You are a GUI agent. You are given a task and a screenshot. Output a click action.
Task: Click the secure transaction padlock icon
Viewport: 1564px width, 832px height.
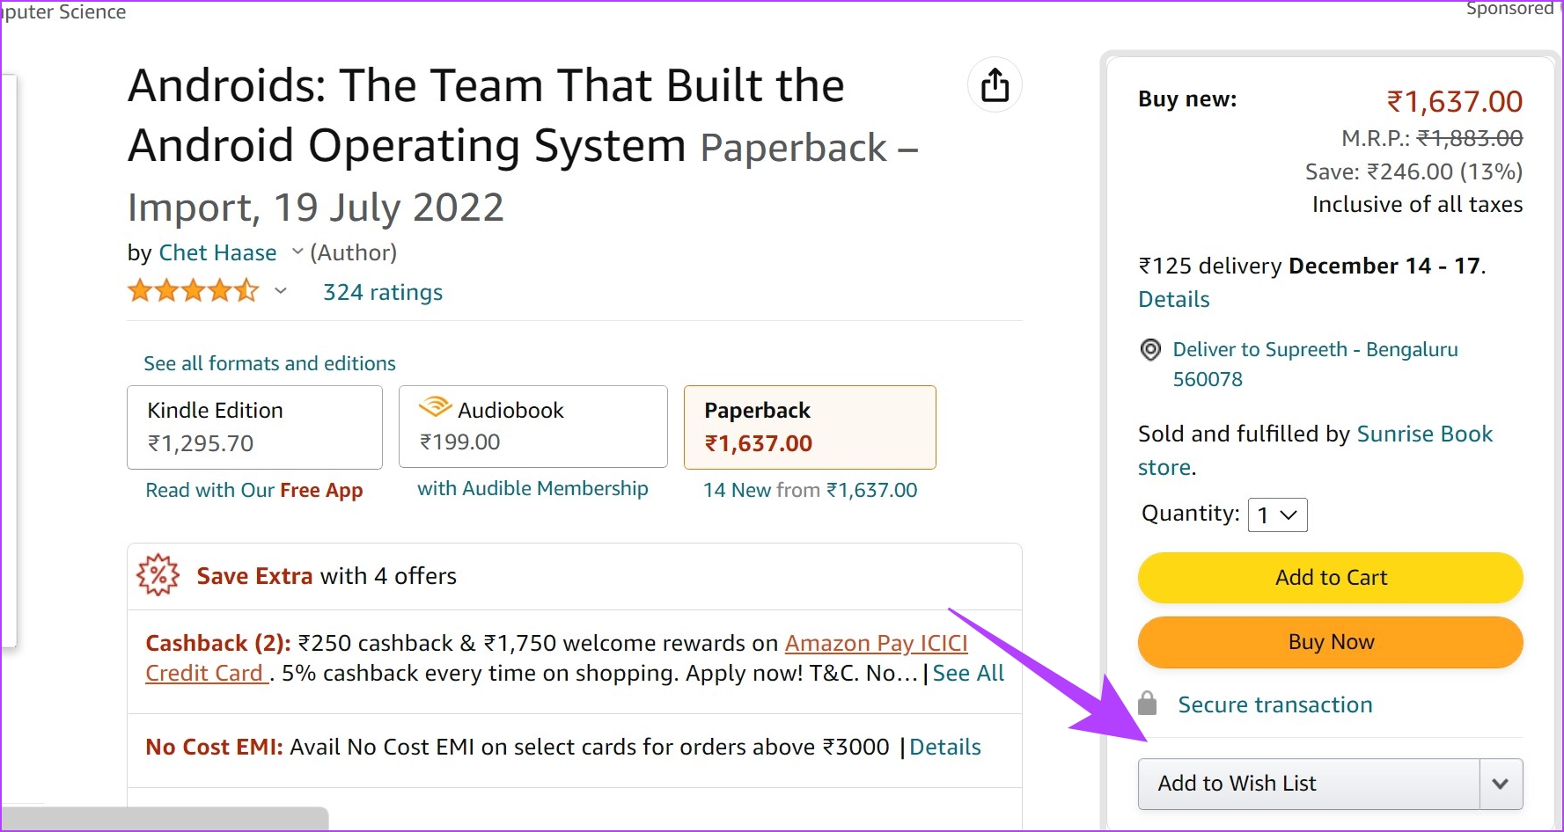1147,703
